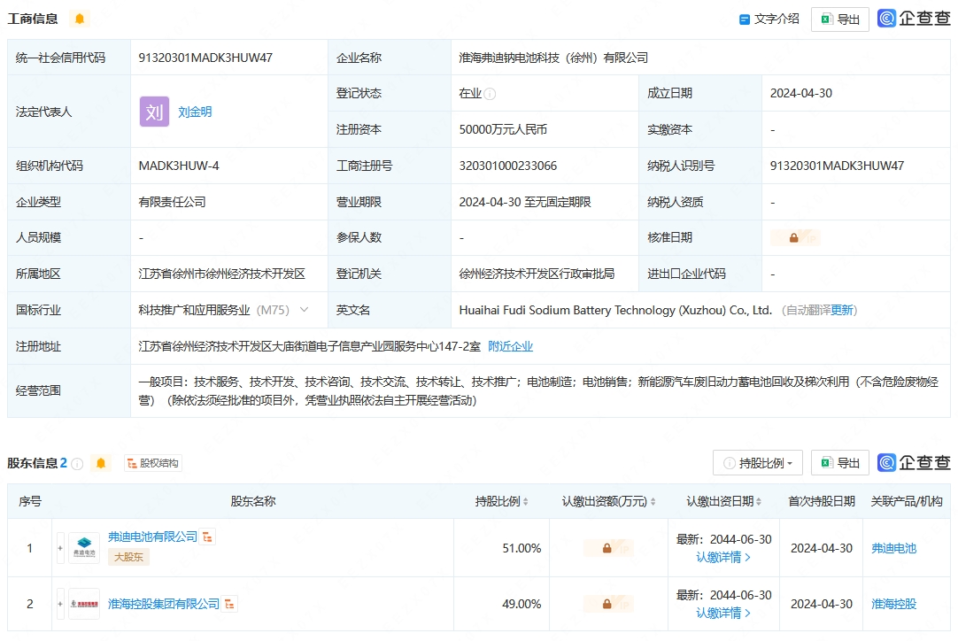
Task: Open related product 弗迪电池 link
Action: (894, 548)
